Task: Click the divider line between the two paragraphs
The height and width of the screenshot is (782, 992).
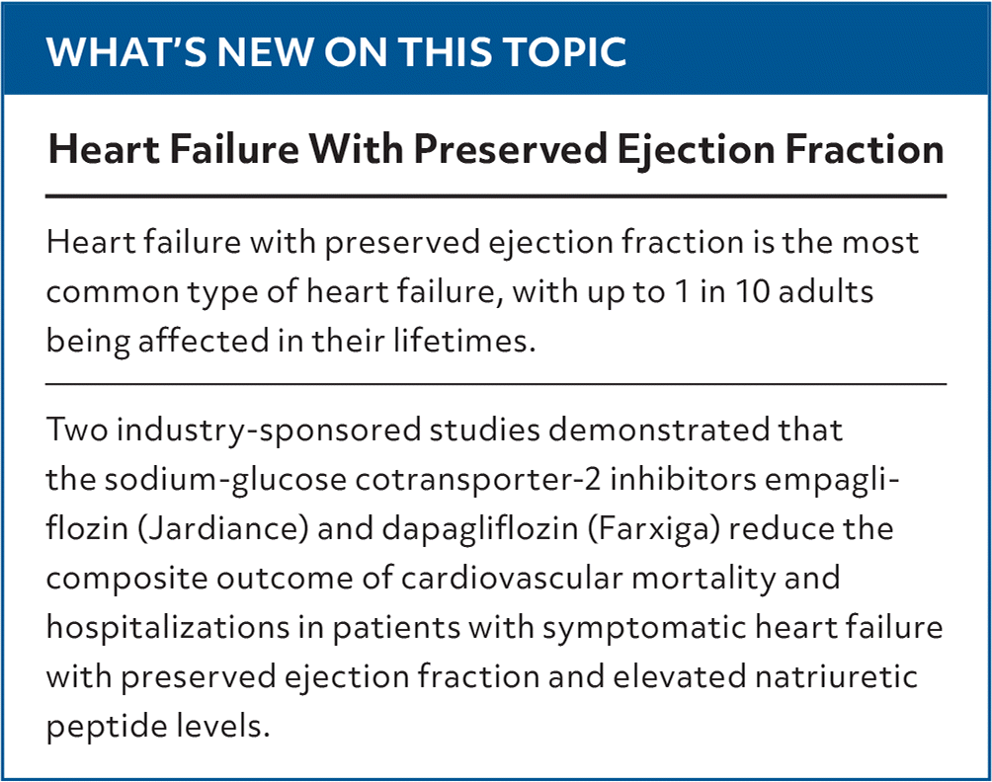Action: click(496, 382)
